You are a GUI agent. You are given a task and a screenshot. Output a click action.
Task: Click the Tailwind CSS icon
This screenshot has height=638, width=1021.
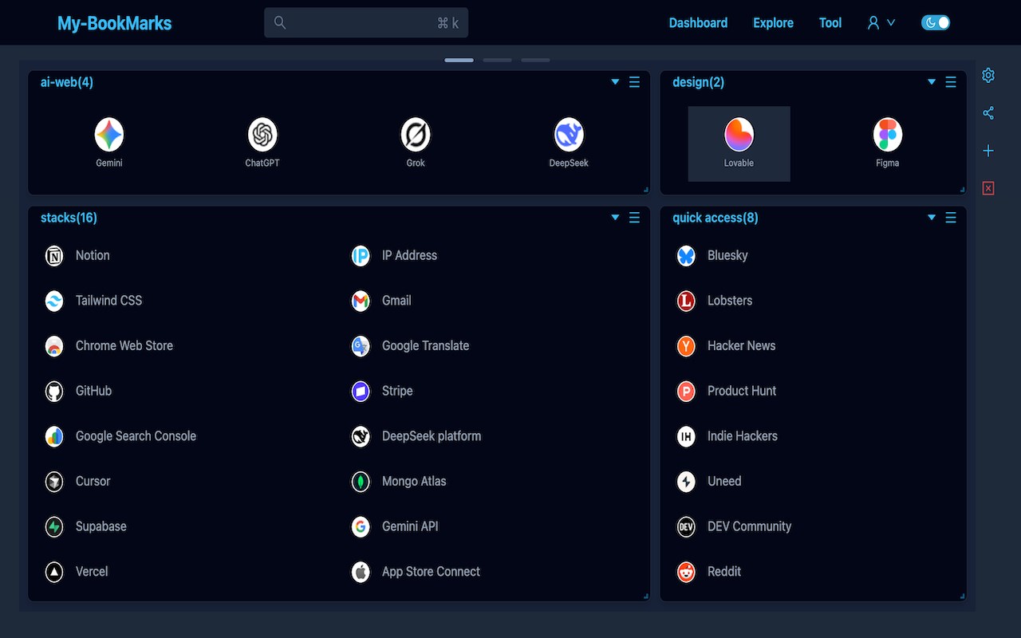54,301
